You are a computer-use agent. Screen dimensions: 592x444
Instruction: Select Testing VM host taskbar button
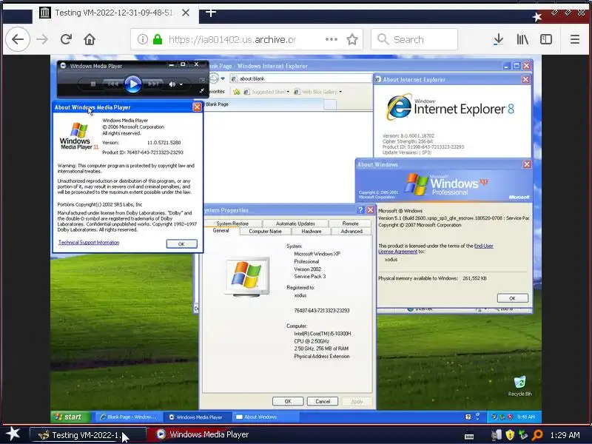87,435
